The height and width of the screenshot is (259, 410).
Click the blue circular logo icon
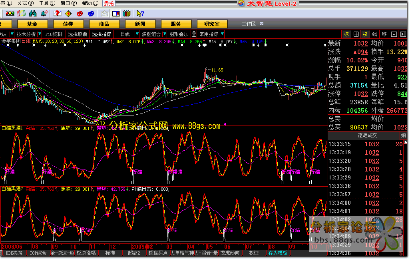(91, 13)
